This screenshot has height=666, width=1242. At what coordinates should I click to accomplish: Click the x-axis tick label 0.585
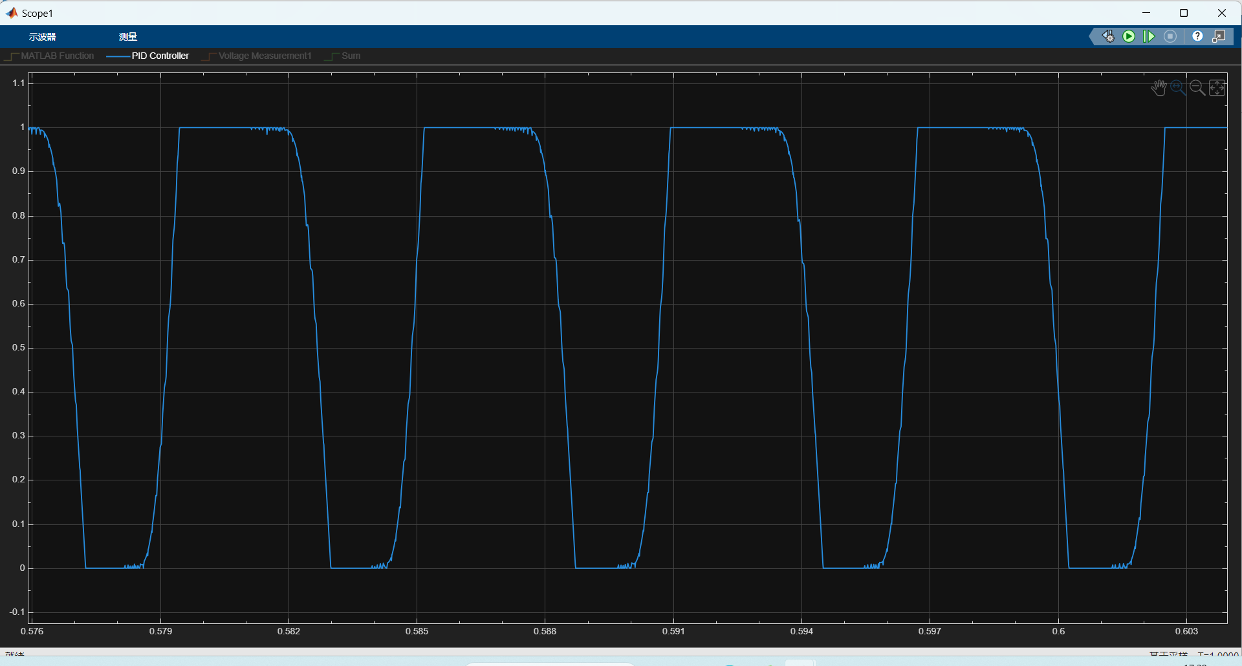[x=417, y=631]
